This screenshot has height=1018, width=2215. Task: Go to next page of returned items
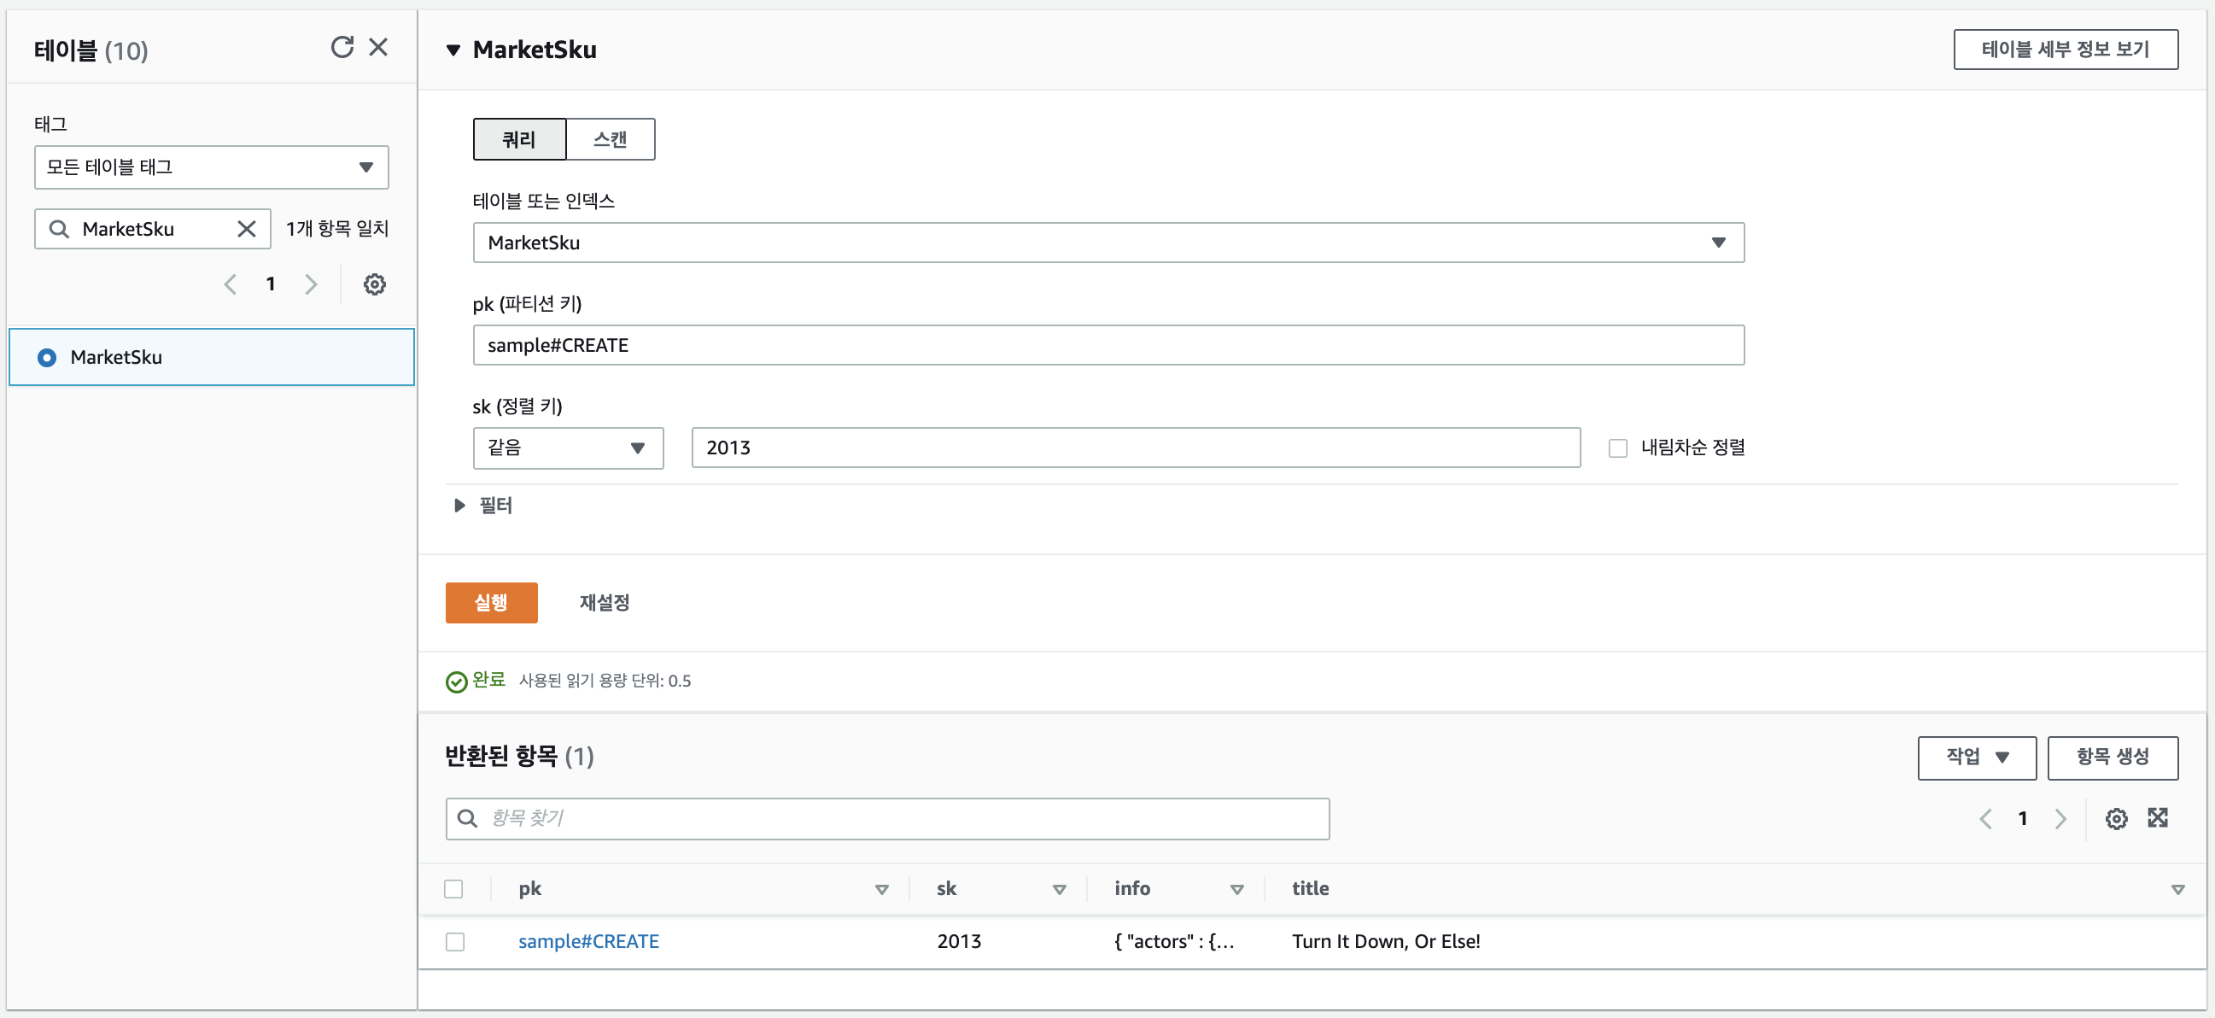(x=2060, y=818)
